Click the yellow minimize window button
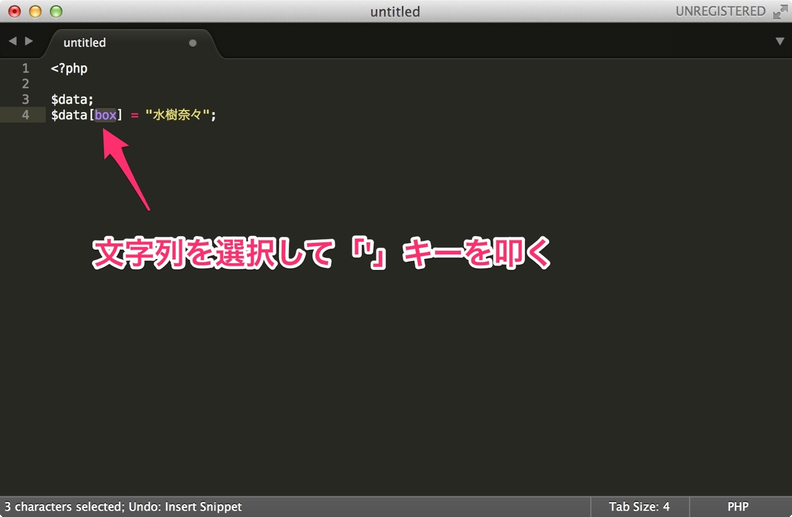The width and height of the screenshot is (792, 517). pyautogui.click(x=35, y=11)
